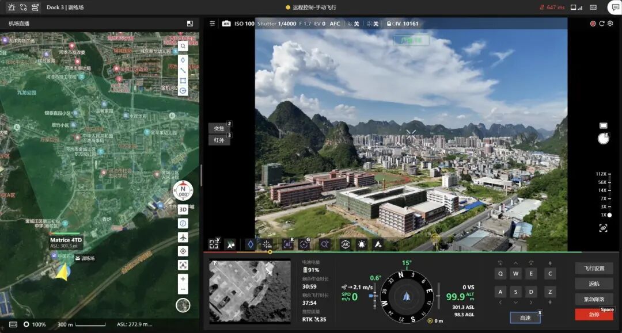Click the red record button

(593, 24)
